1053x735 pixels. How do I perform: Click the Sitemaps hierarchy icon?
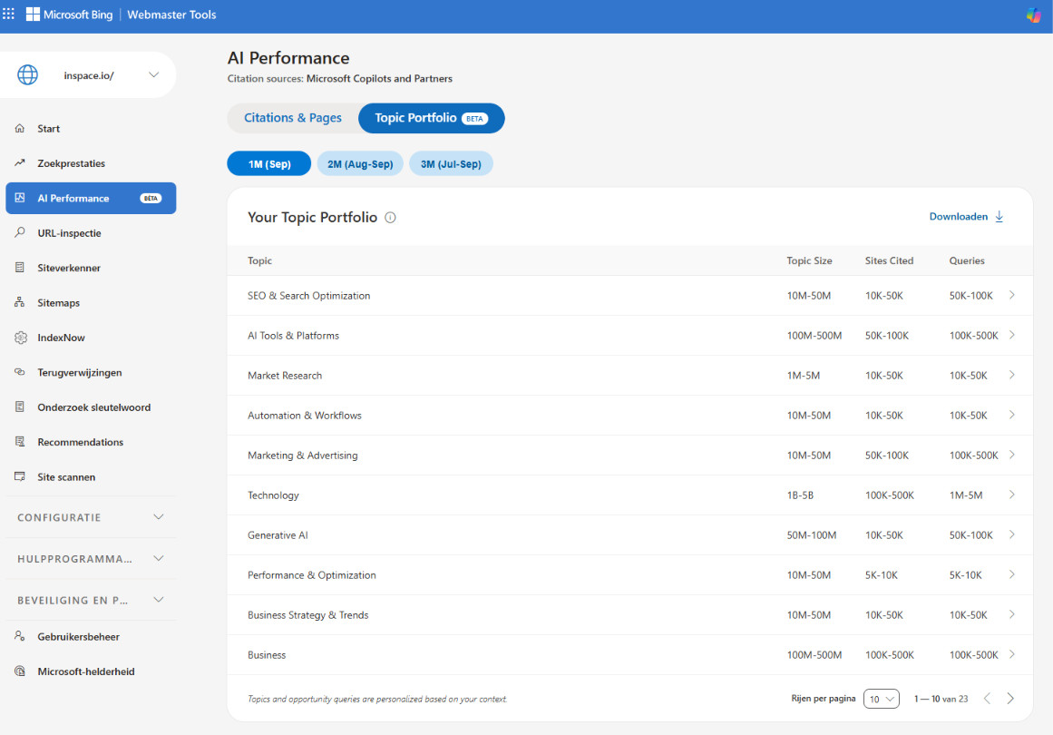[x=20, y=302]
